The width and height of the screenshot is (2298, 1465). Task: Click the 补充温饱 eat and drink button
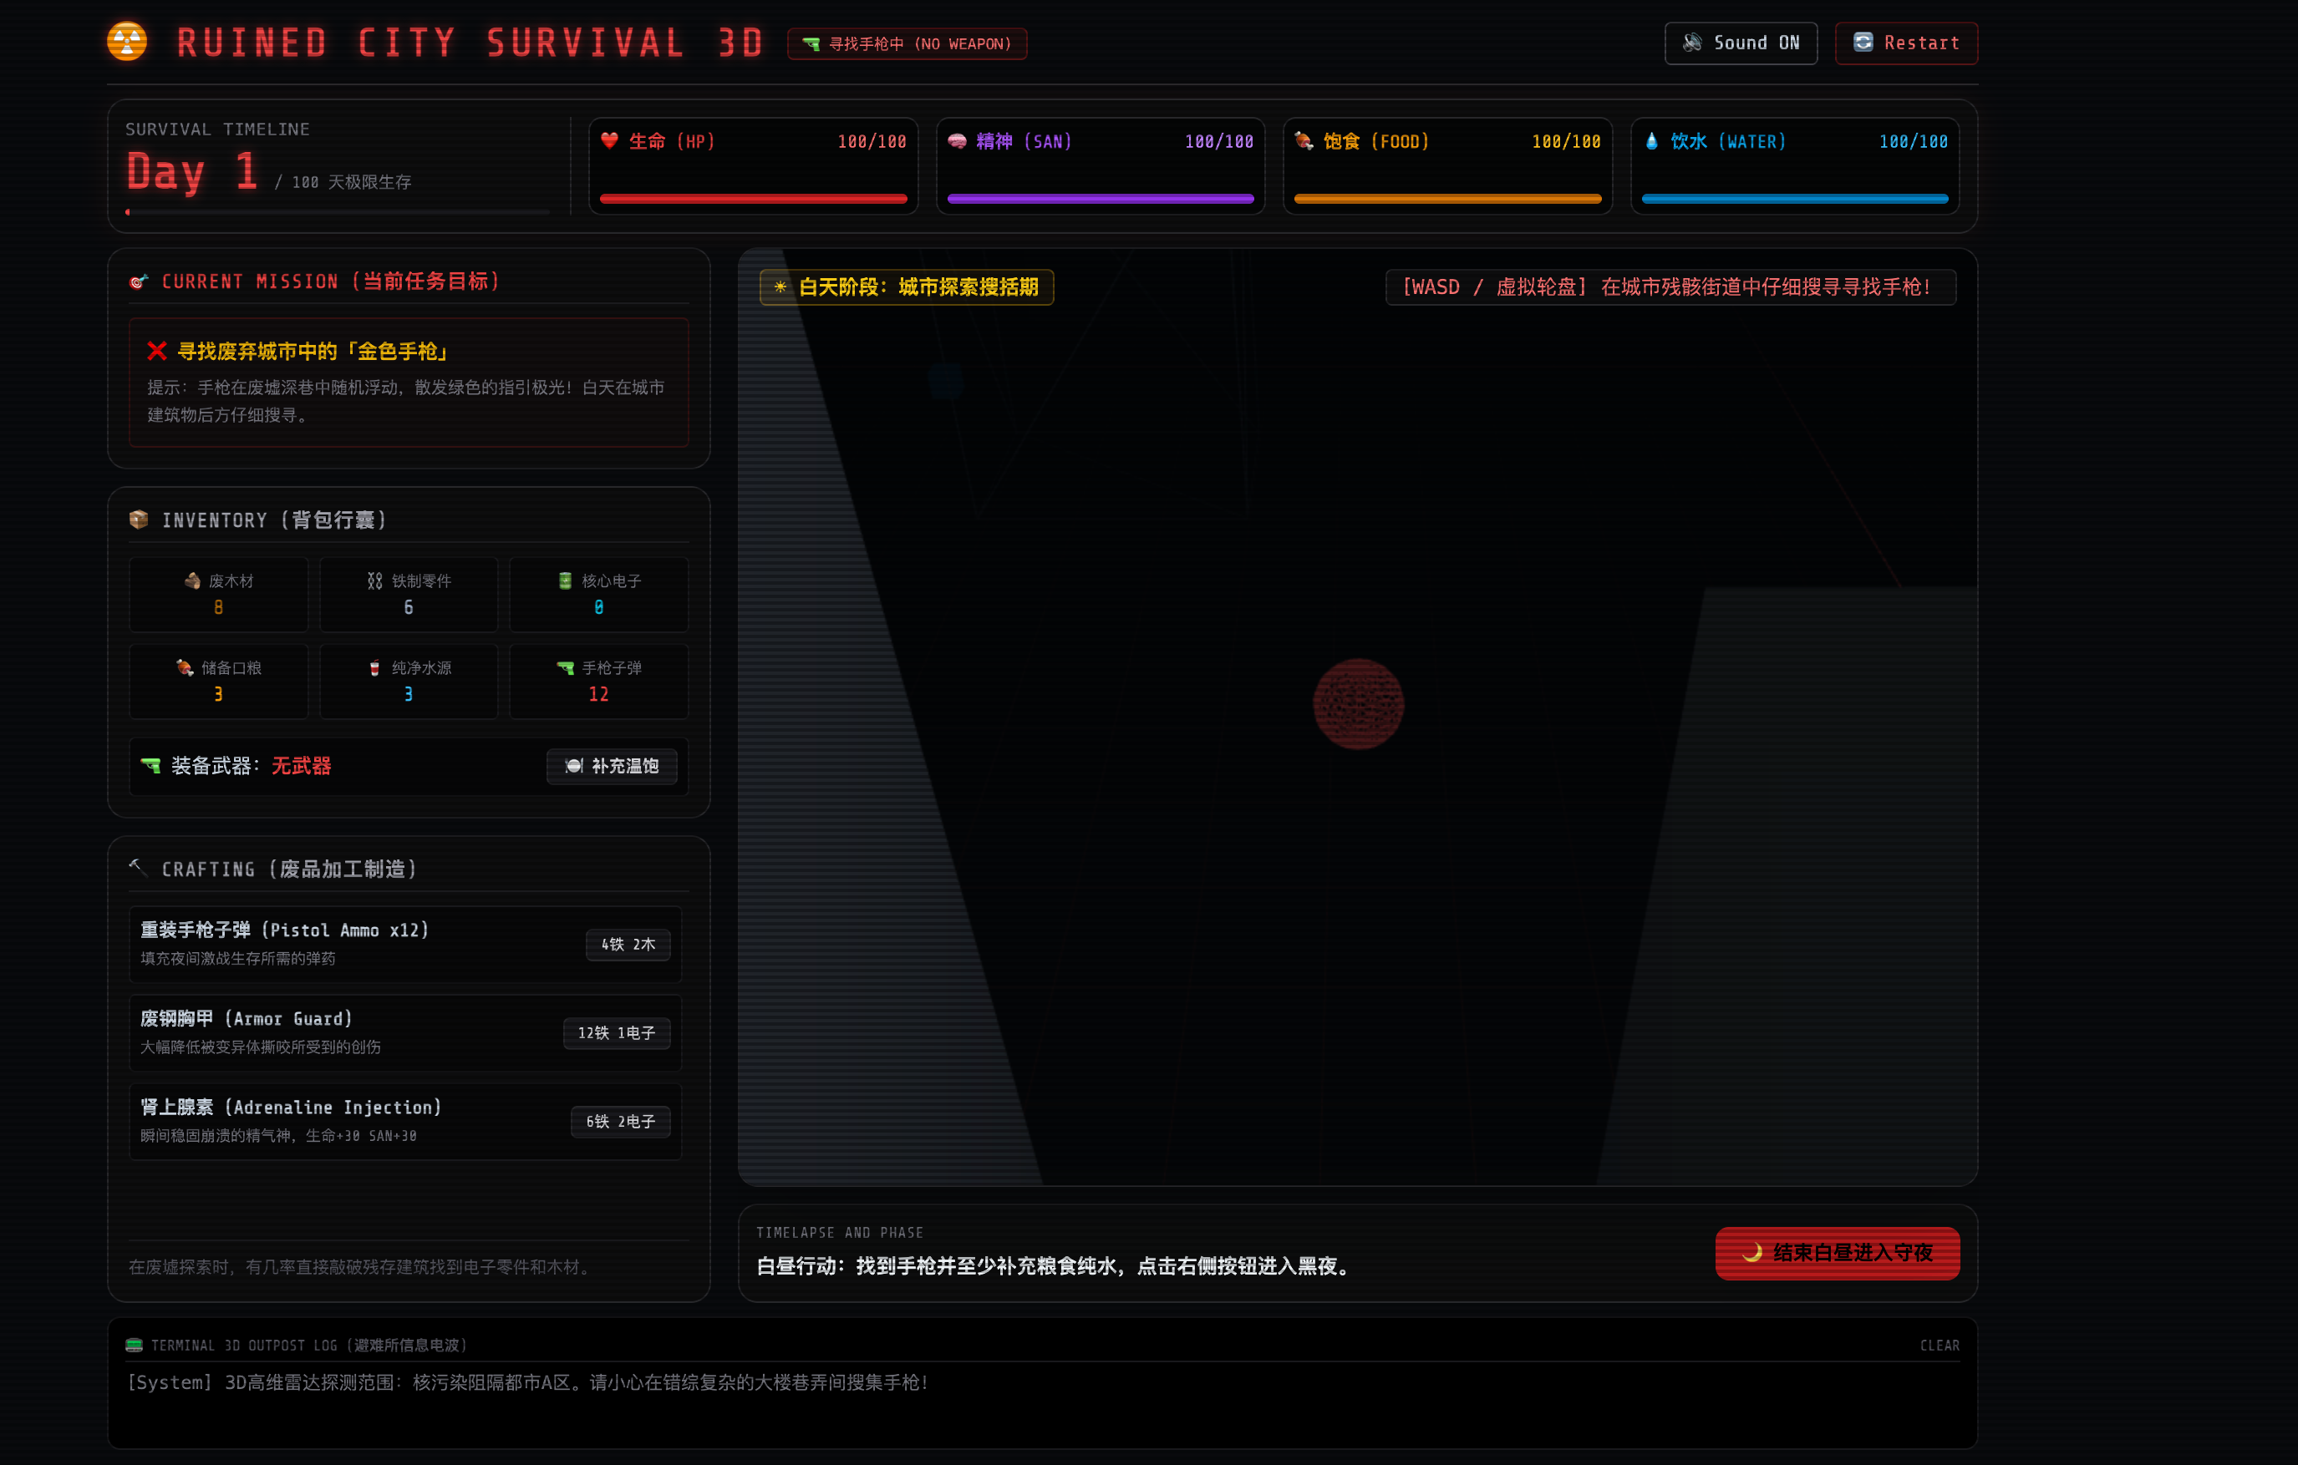612,766
